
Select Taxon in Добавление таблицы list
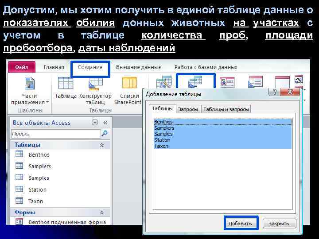222,146
